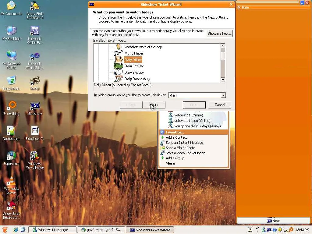Open the Start button paw icon
The width and height of the screenshot is (312, 234).
(5, 230)
